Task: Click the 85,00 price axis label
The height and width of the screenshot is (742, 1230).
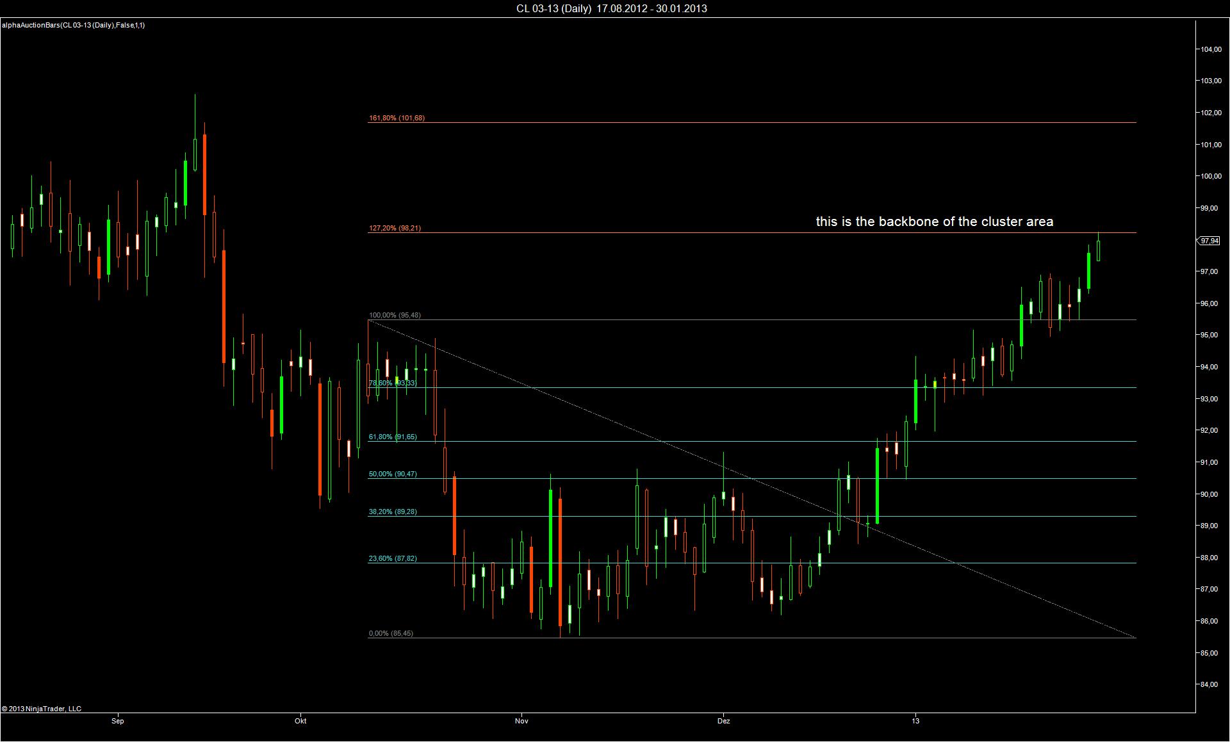Action: [x=1210, y=653]
